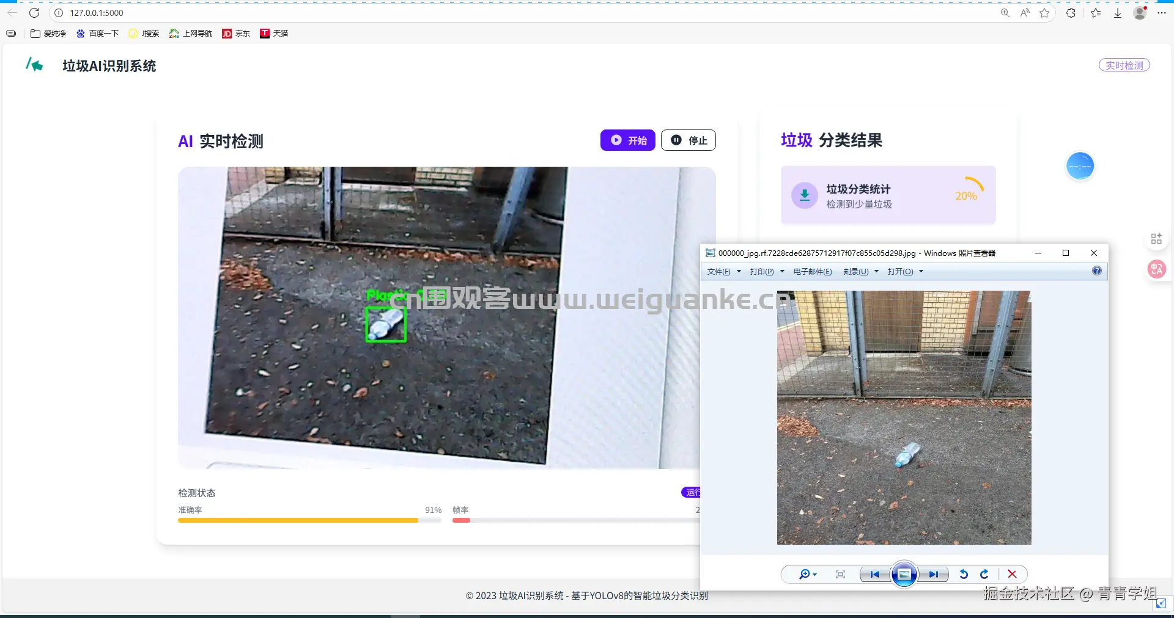Fit the image to the window
The height and width of the screenshot is (618, 1174).
click(x=840, y=574)
